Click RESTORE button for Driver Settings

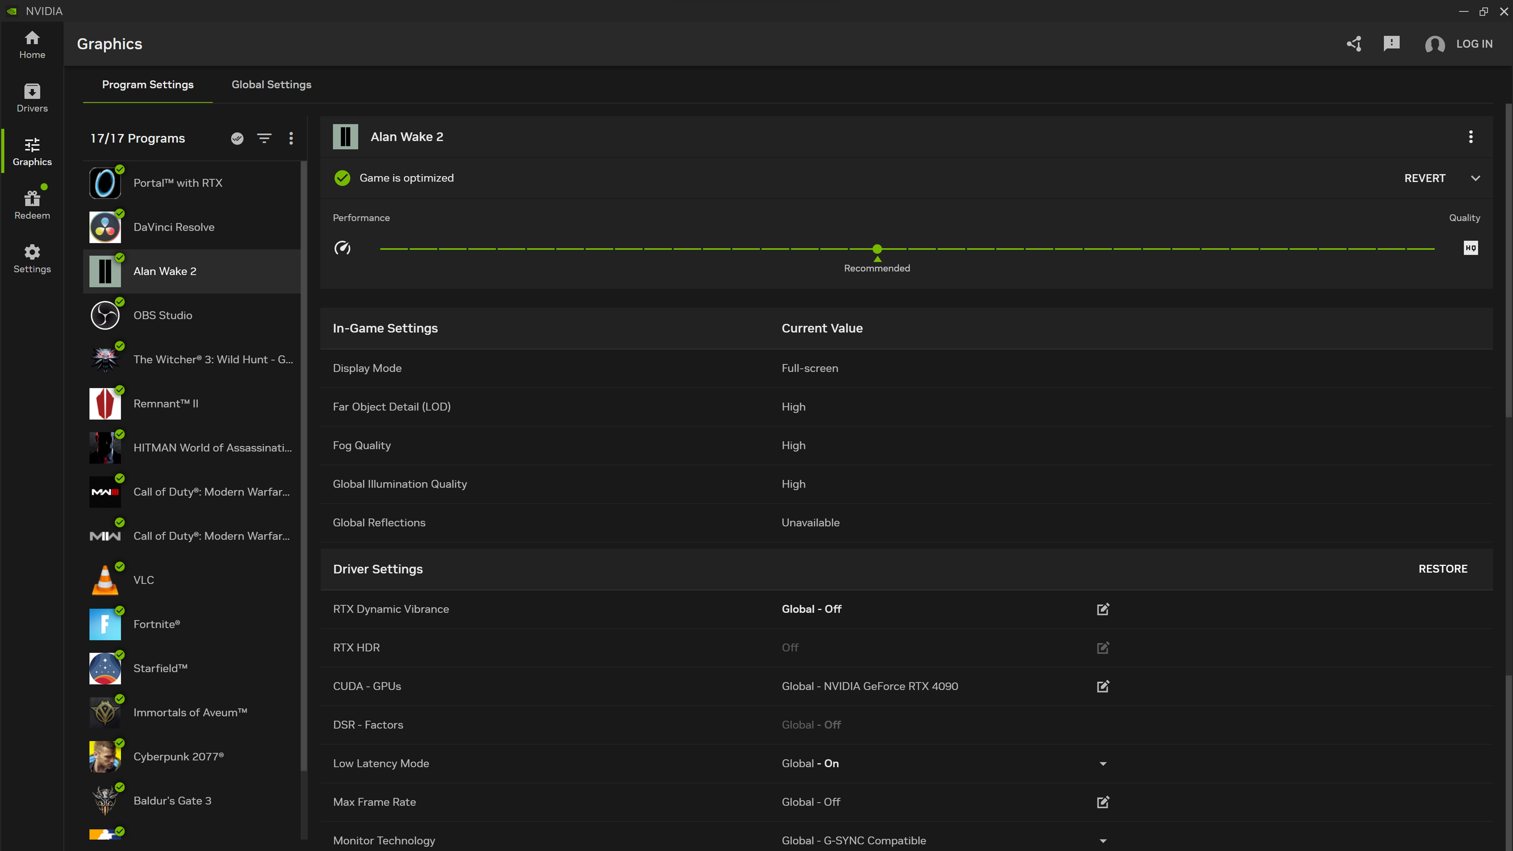click(x=1442, y=569)
